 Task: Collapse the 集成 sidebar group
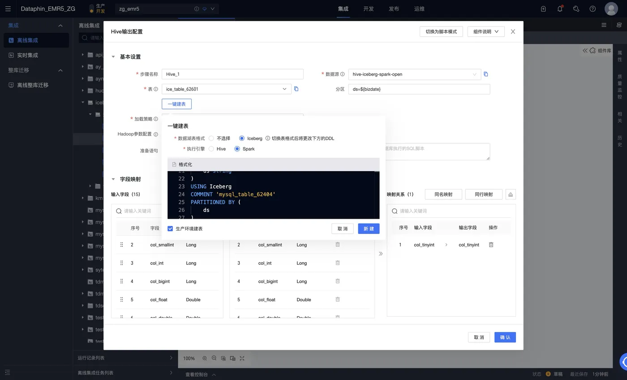point(60,26)
